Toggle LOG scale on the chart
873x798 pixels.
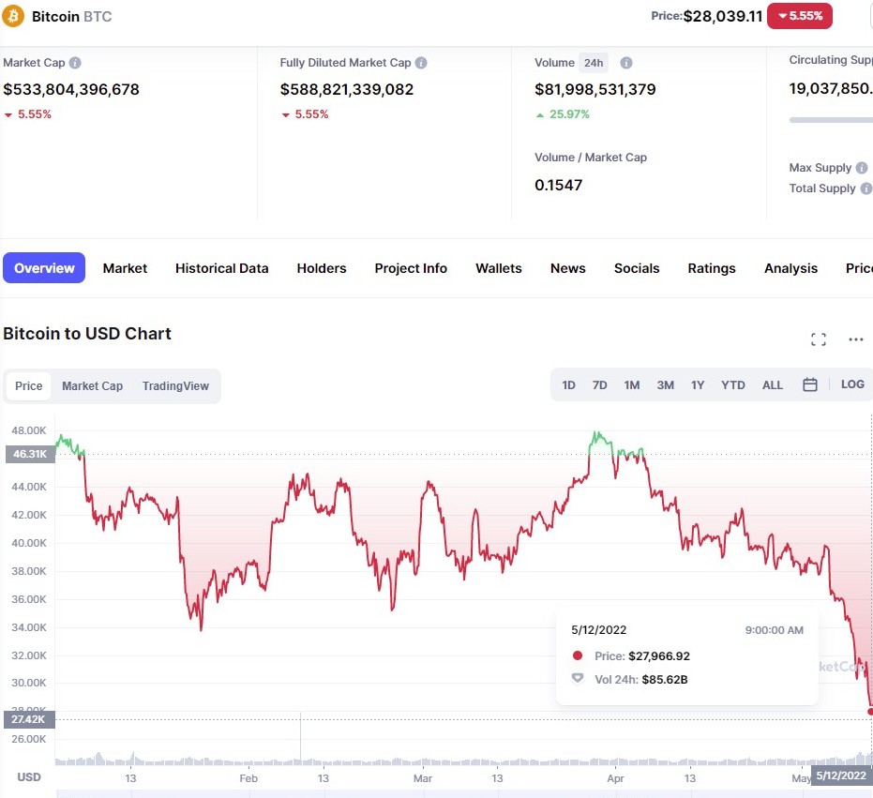coord(852,384)
